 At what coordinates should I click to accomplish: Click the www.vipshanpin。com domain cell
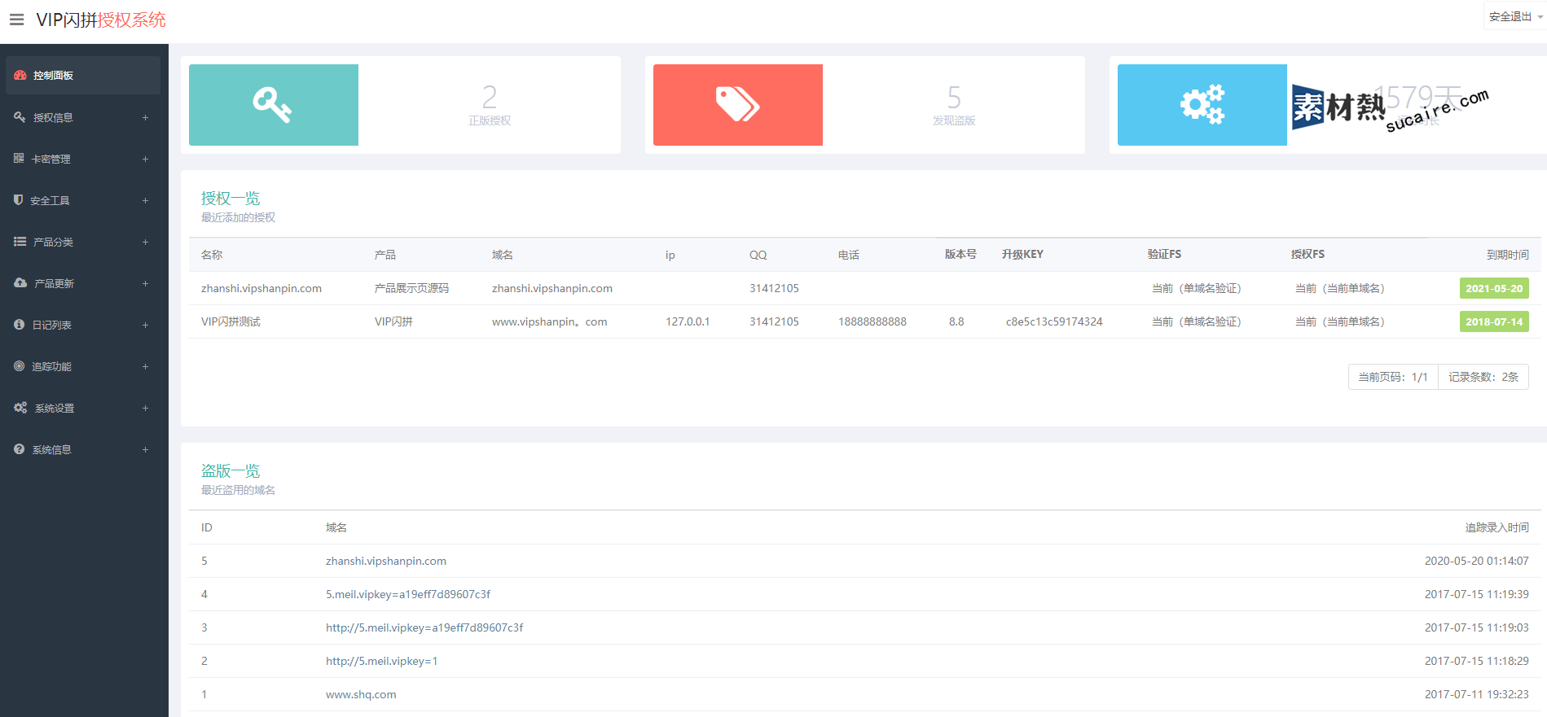coord(550,321)
